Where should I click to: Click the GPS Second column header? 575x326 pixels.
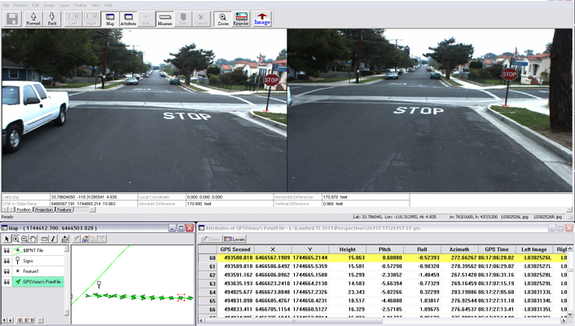237,249
